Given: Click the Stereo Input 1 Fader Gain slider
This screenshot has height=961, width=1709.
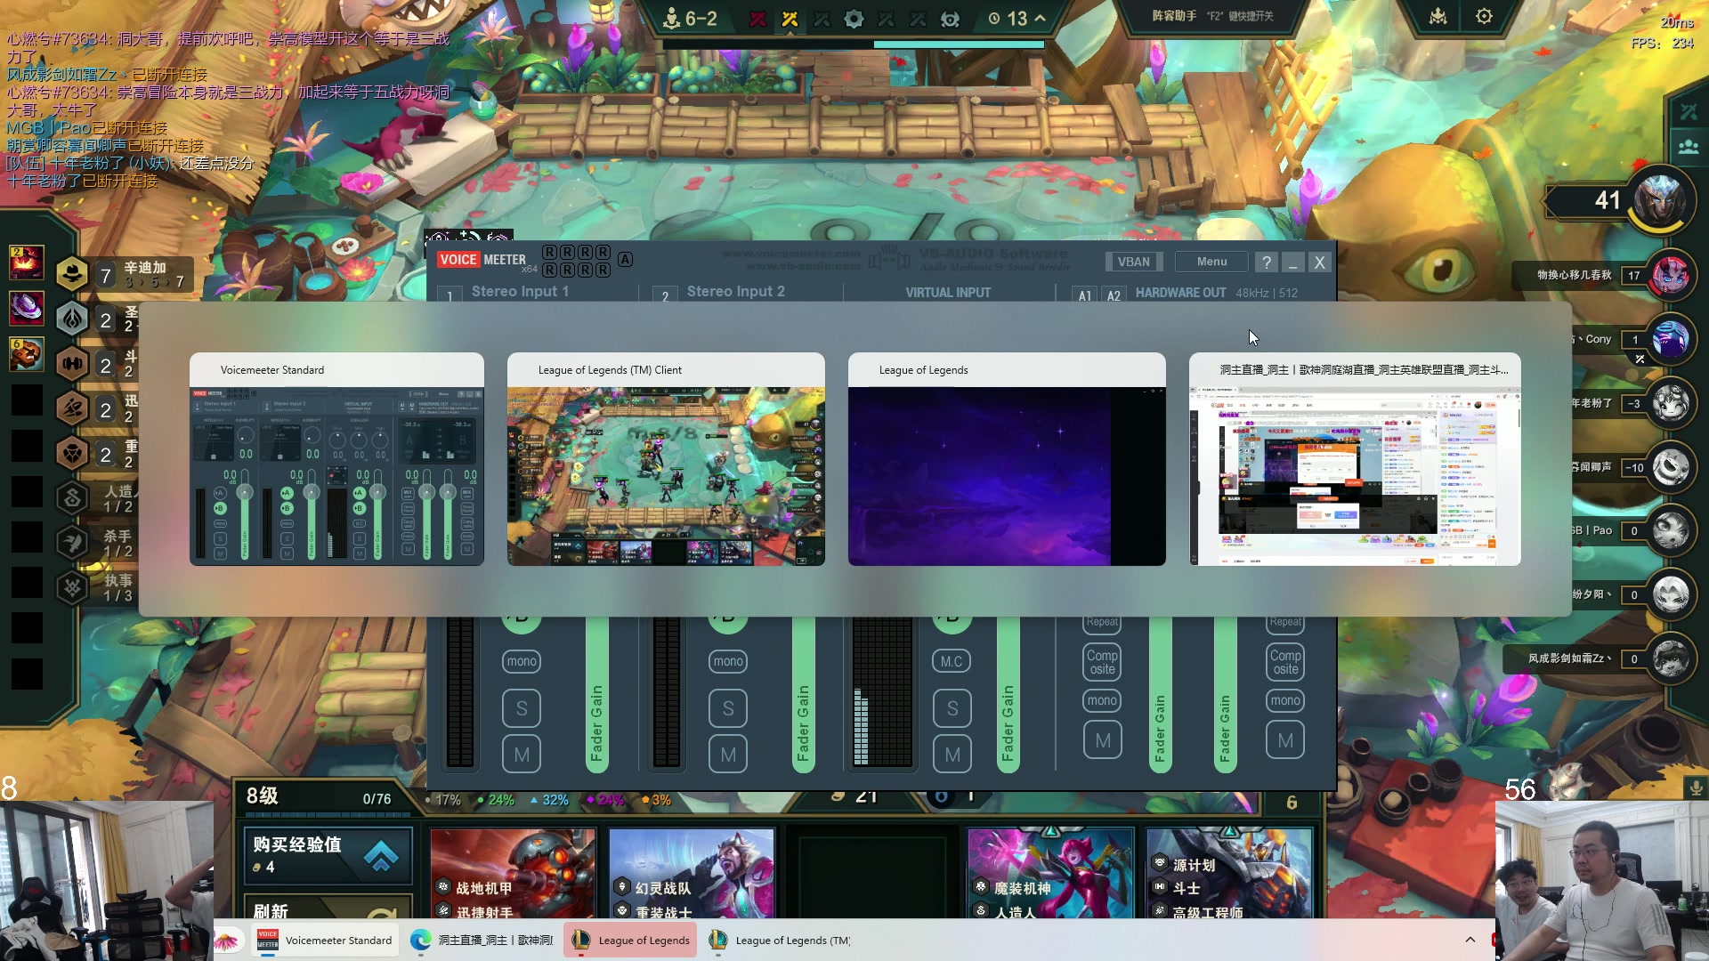Looking at the screenshot, I should 597,694.
